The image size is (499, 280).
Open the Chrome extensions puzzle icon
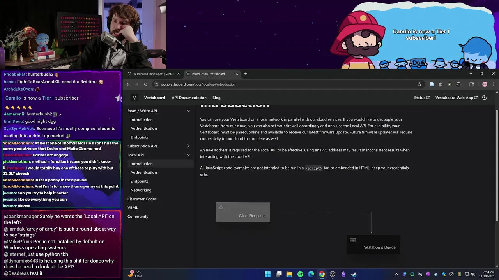click(458, 84)
